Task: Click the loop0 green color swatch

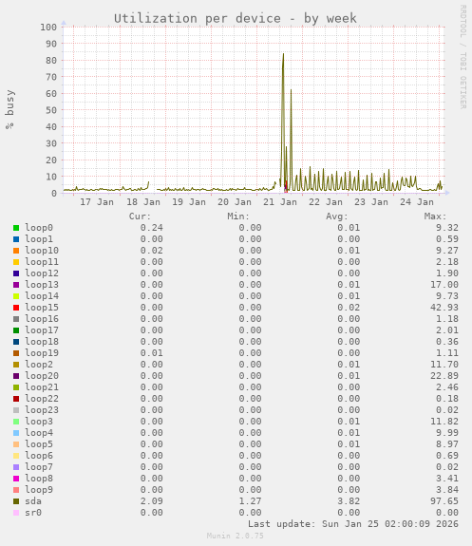Action: [16, 228]
